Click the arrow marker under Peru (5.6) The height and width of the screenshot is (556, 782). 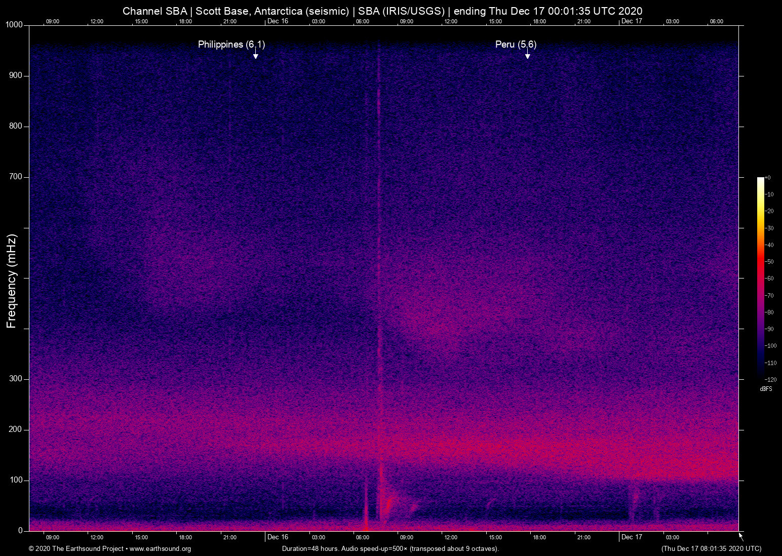point(527,55)
